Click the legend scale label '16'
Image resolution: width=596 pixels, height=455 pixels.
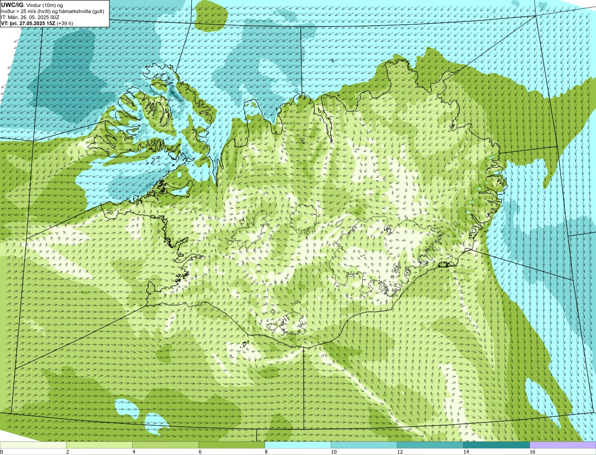(532, 452)
